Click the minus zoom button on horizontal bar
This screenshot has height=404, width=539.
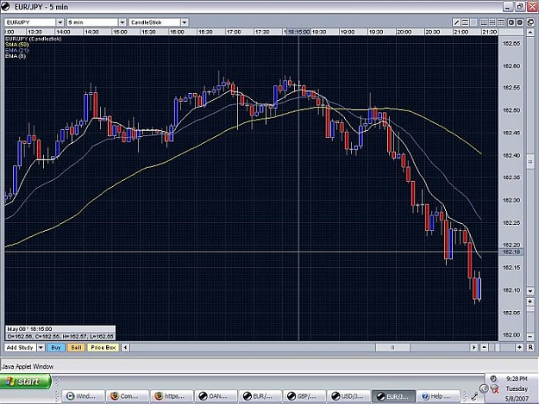tap(484, 347)
